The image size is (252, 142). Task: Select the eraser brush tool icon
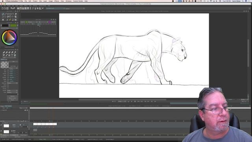coord(9,52)
